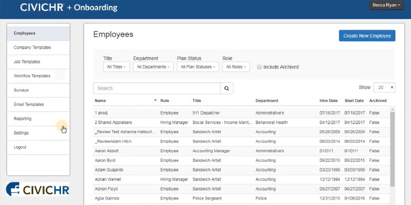Enable the Include Archived checkbox
Screen dimensions: 411x205
(x=259, y=67)
